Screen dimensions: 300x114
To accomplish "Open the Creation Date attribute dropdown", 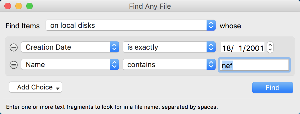I will click(70, 47).
